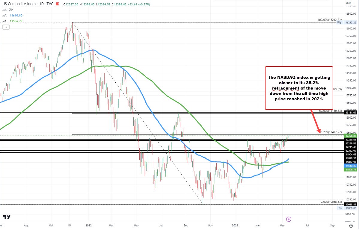Image resolution: width=359 pixels, height=230 pixels.
Task: Select the 0.00%(10088.83) Fibonacci level label
Action: pyautogui.click(x=331, y=202)
